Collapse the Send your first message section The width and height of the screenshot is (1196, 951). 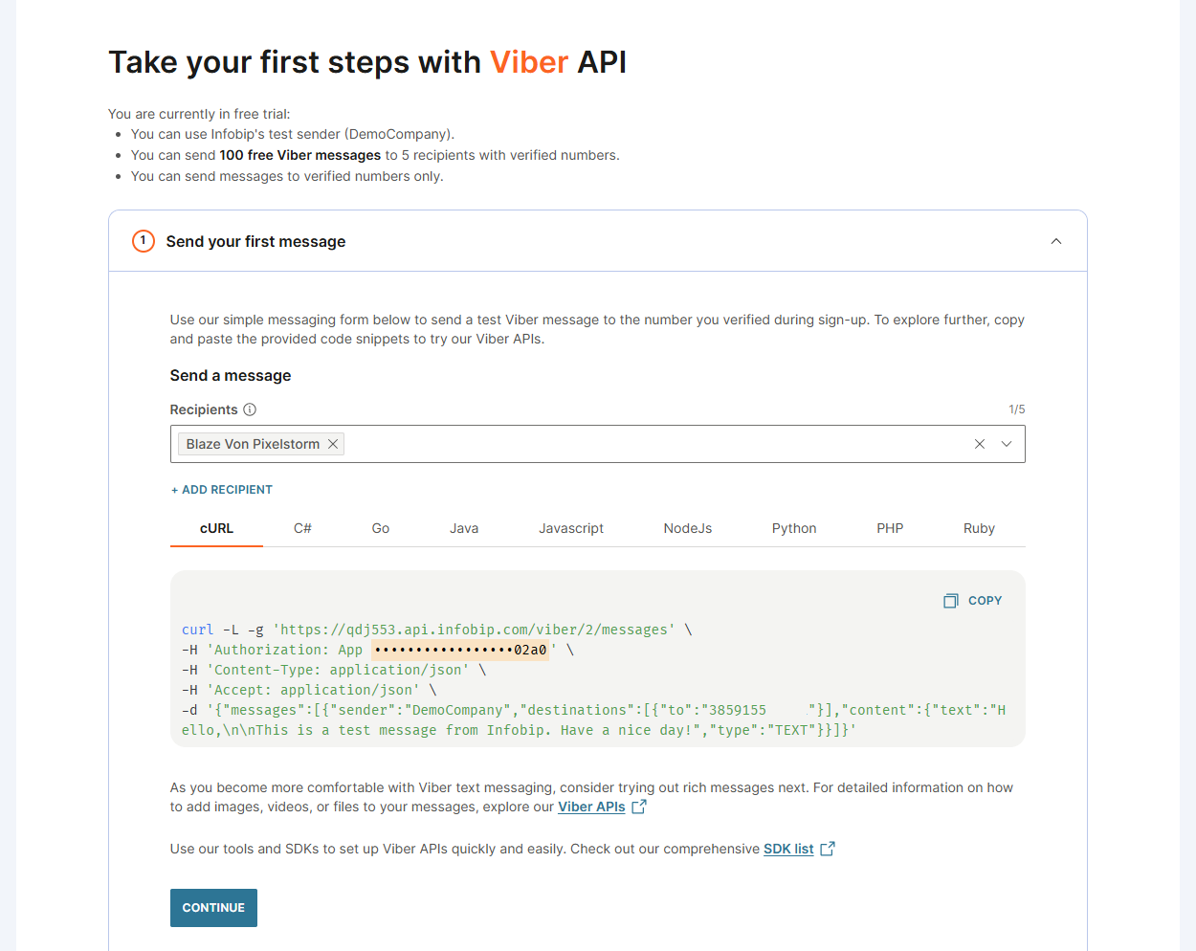1056,241
